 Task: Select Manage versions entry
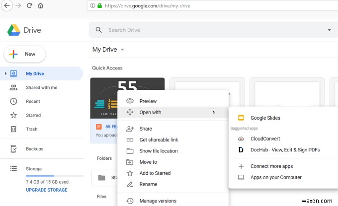click(x=173, y=201)
